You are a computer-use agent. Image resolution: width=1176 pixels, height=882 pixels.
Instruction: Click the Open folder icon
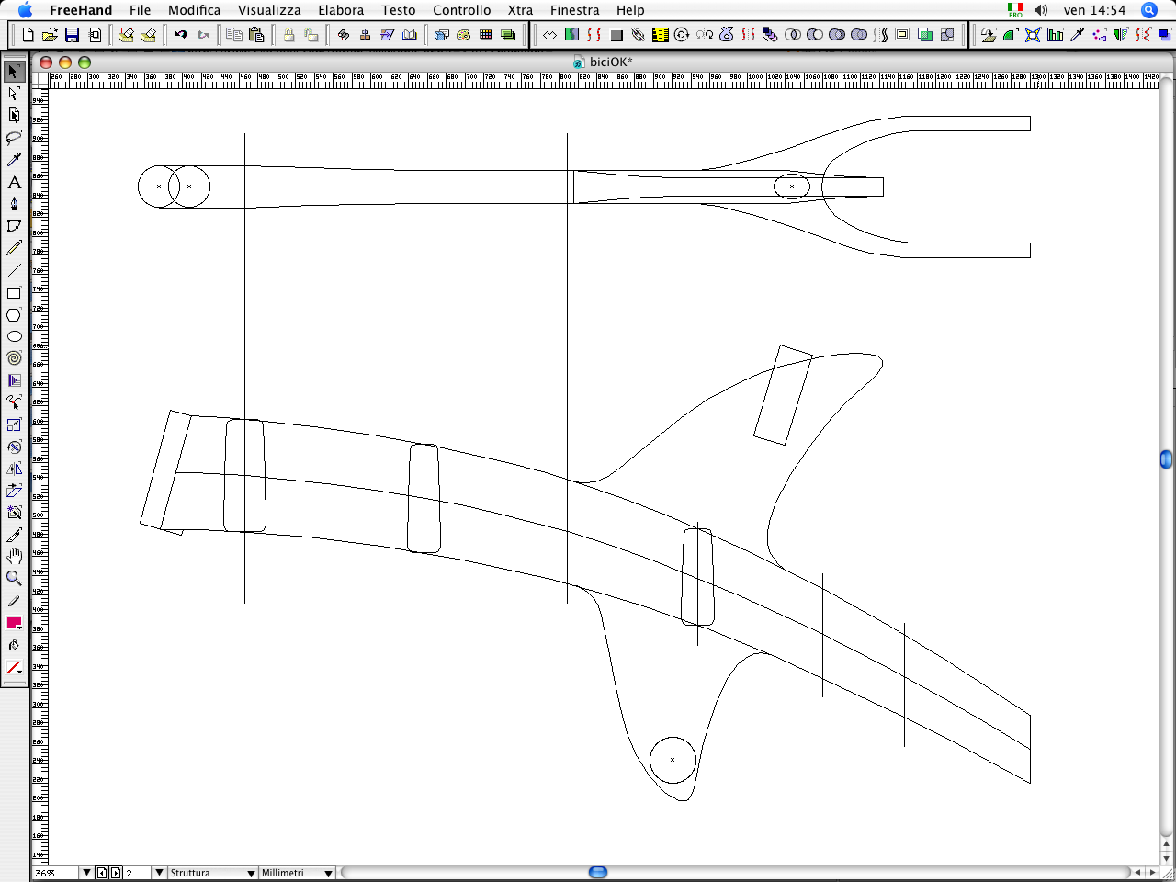50,35
